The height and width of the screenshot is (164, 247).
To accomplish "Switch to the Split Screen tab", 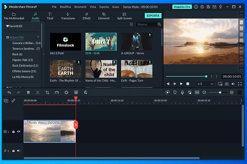I will click(124, 16).
